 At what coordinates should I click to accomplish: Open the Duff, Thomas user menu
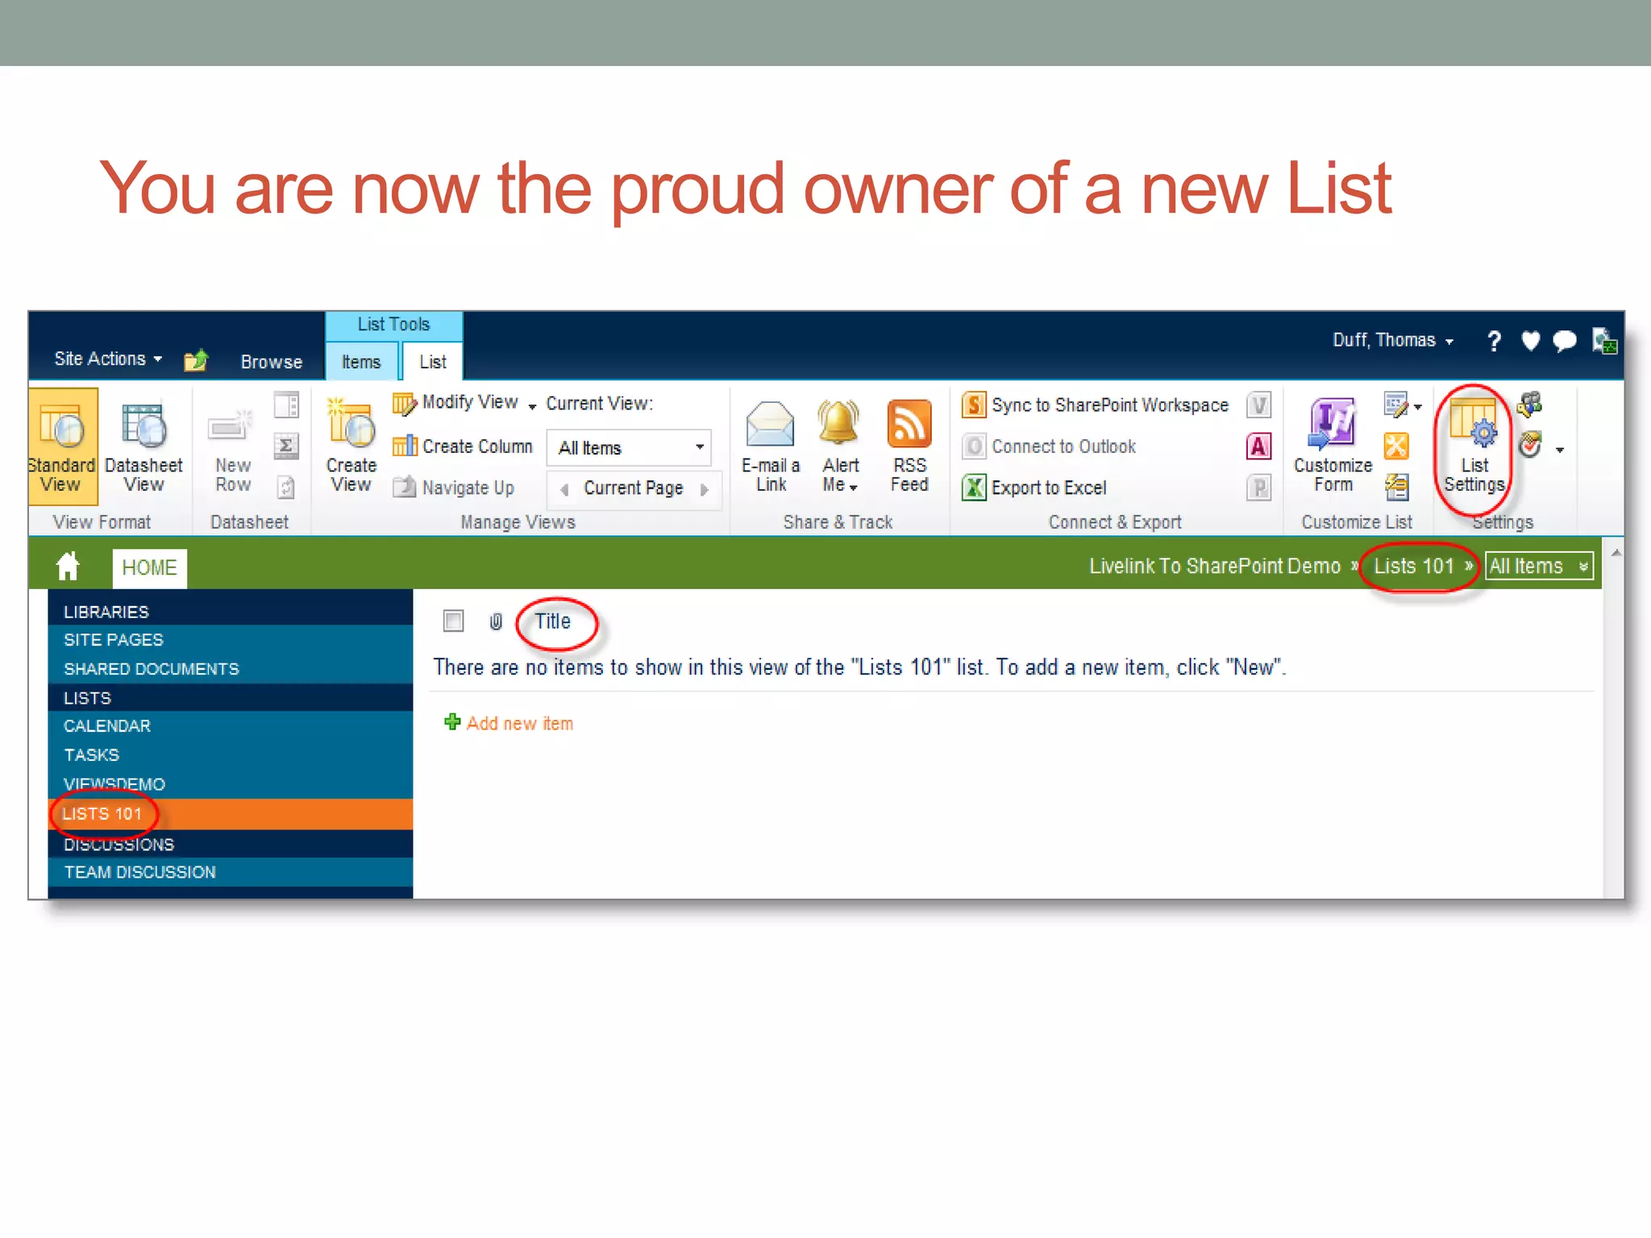click(1393, 340)
